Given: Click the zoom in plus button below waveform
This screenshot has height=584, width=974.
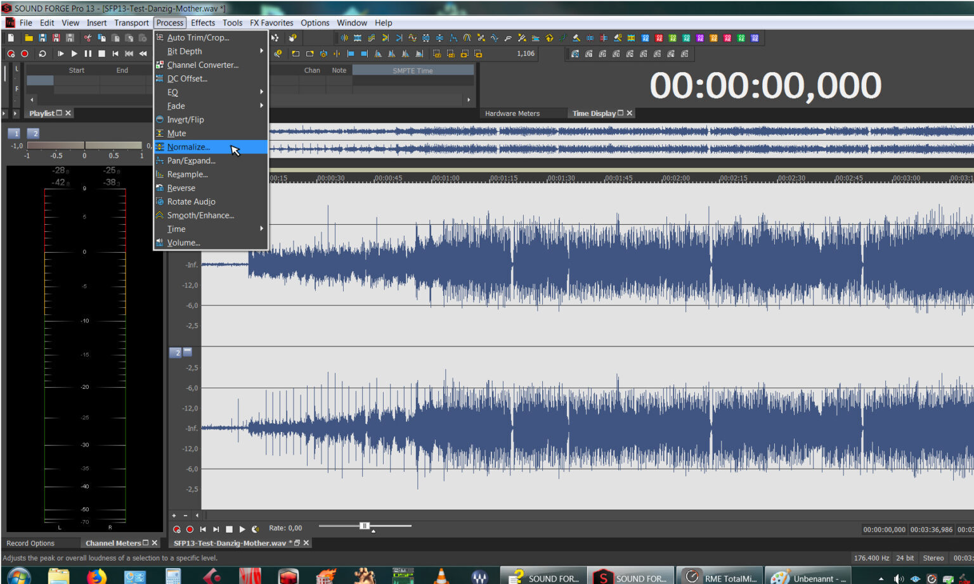Looking at the screenshot, I should 174,516.
